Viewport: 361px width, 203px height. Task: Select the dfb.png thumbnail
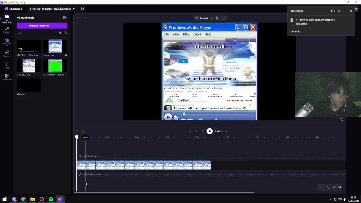pos(29,85)
